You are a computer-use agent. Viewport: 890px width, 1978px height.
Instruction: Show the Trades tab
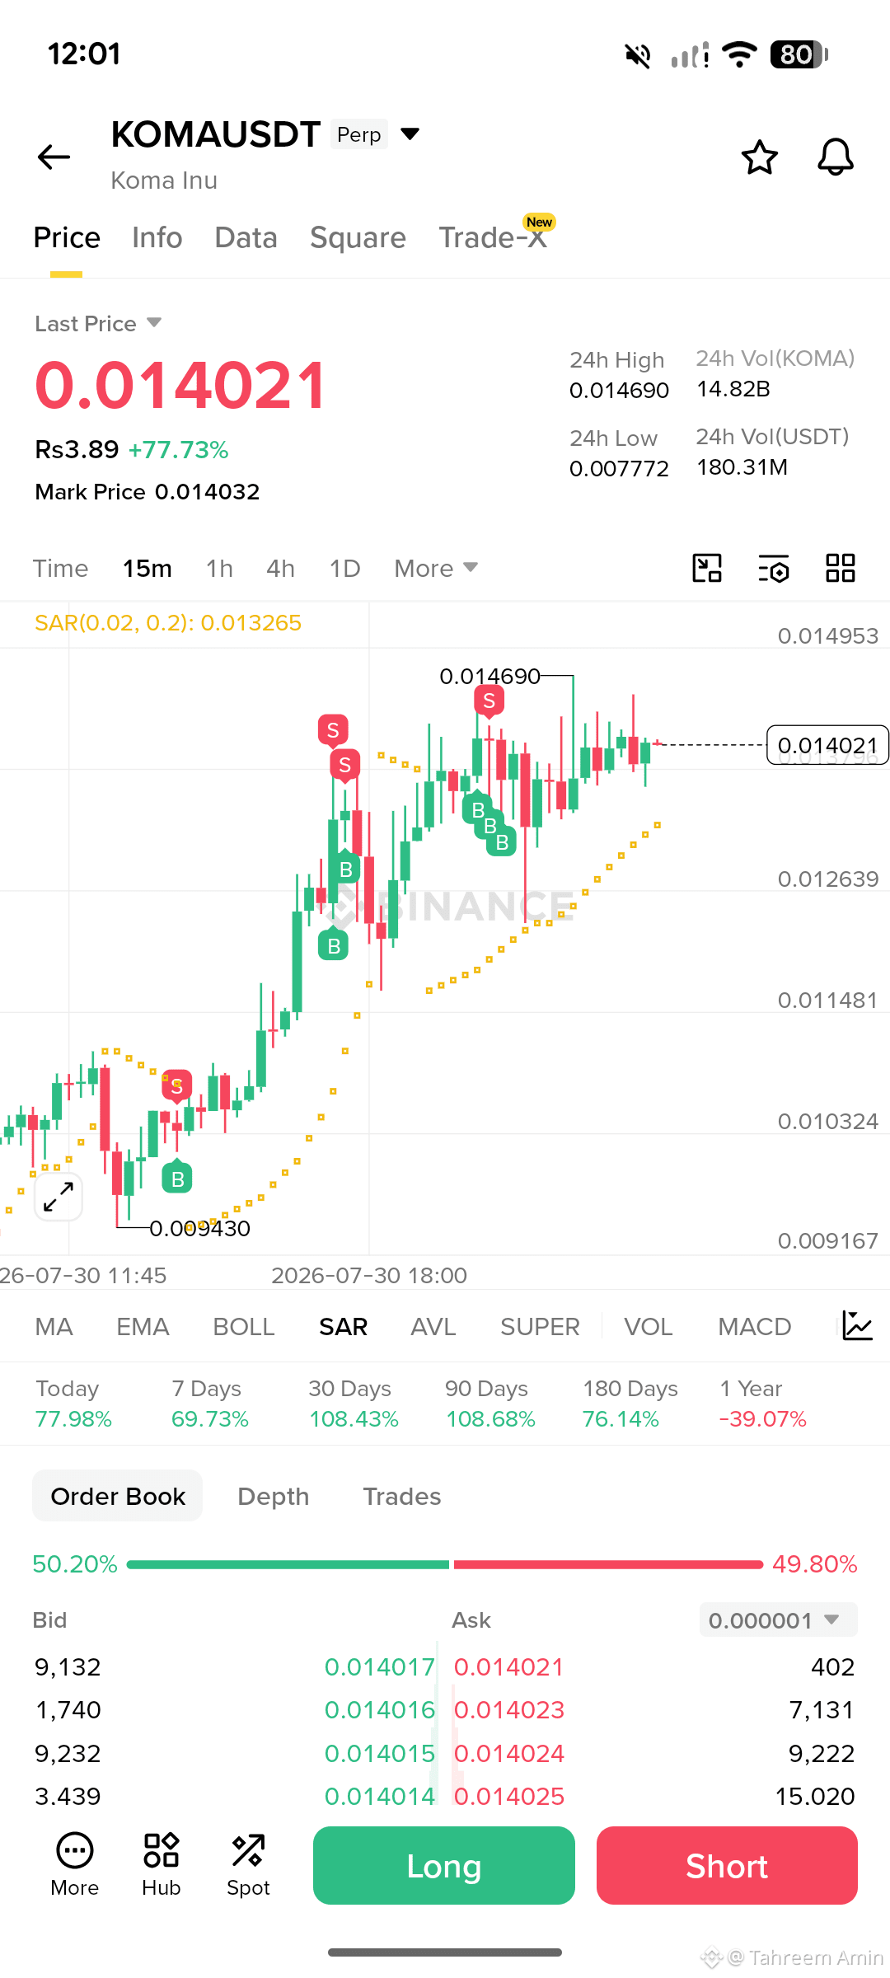coord(402,1496)
